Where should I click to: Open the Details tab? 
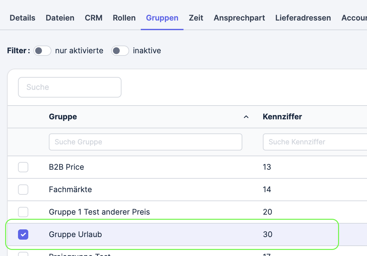coord(22,18)
